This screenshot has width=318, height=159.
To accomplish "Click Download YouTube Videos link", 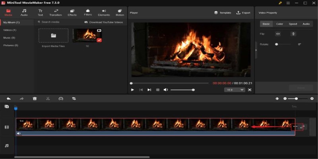I will coord(104,22).
